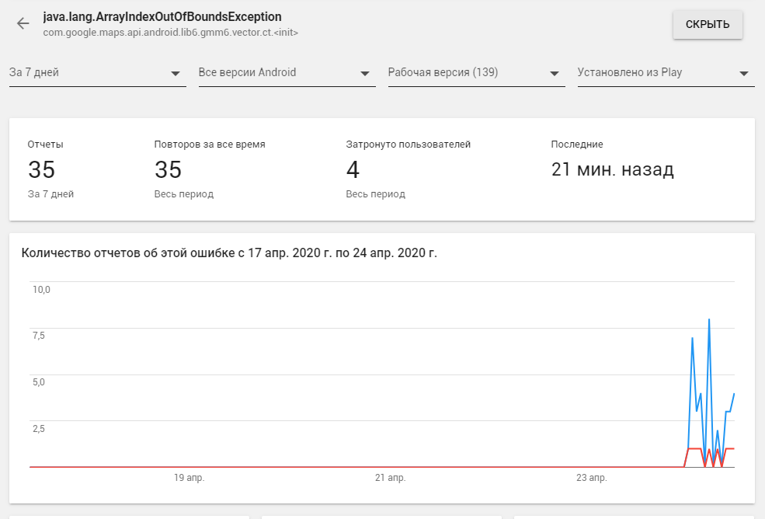Image resolution: width=765 pixels, height=519 pixels.
Task: Click the chart heading Количество отчетов
Action: (229, 253)
